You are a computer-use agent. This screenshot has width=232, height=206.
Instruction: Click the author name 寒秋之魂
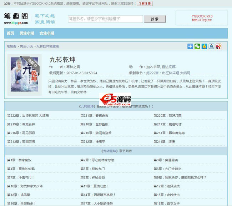pyautogui.click(x=73, y=67)
